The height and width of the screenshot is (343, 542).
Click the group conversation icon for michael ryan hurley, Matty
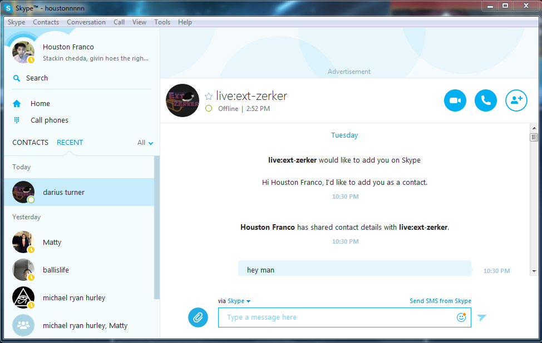click(23, 325)
